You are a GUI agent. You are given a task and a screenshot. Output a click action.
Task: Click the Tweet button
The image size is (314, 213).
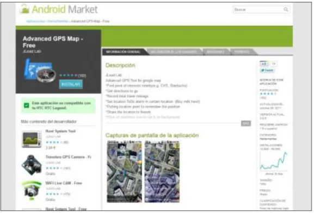(x=267, y=70)
